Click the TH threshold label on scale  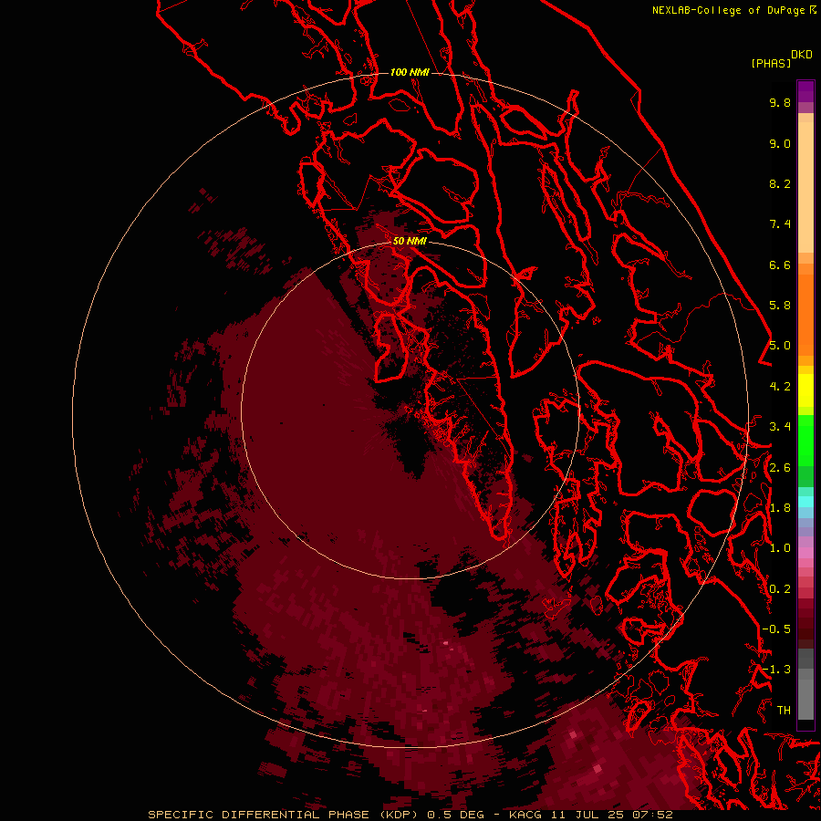pos(784,711)
